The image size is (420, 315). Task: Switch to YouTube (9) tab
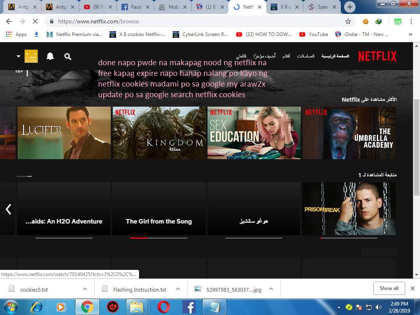point(98,7)
